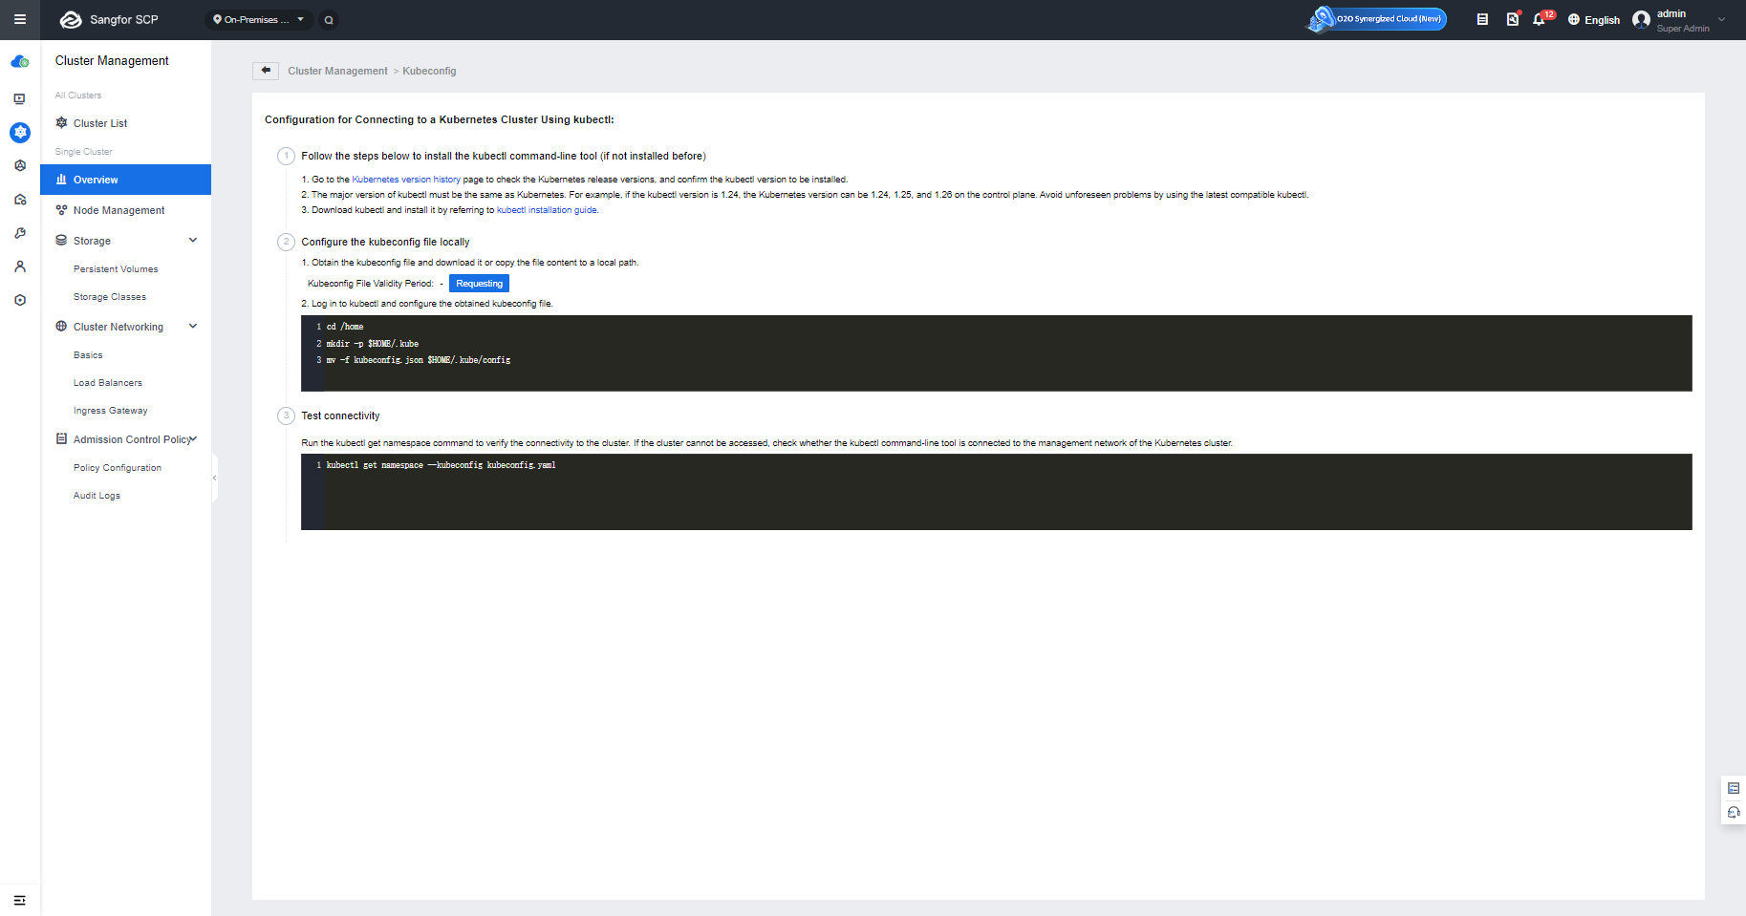1746x916 pixels.
Task: Click the Storage database stack icon
Action: [x=62, y=241]
